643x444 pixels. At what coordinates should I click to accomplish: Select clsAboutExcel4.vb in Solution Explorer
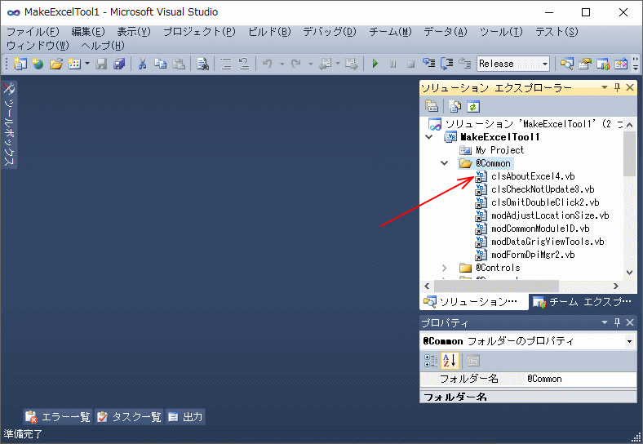pyautogui.click(x=533, y=176)
